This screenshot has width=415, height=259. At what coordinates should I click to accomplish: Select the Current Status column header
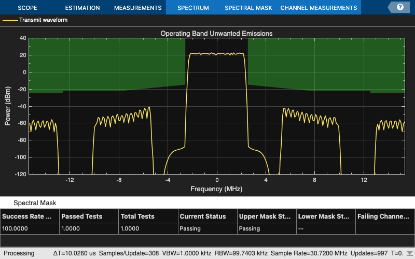[x=208, y=216]
